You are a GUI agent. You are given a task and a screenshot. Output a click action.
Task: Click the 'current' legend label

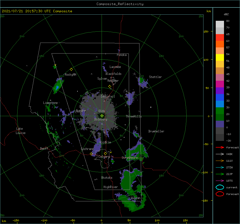point(231,187)
